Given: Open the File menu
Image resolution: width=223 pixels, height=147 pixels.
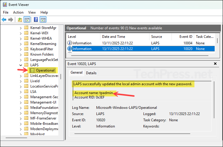Looking at the screenshot, I should click(6, 12).
